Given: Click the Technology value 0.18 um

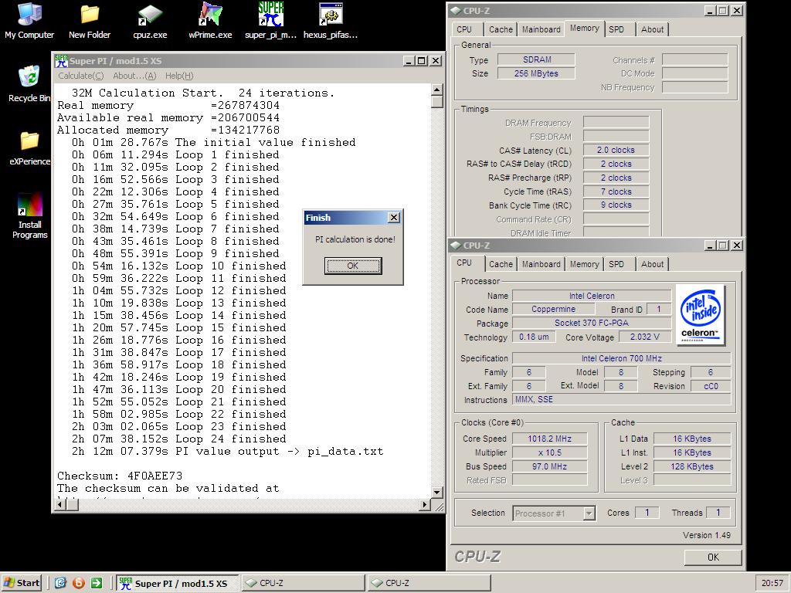Looking at the screenshot, I should point(534,337).
